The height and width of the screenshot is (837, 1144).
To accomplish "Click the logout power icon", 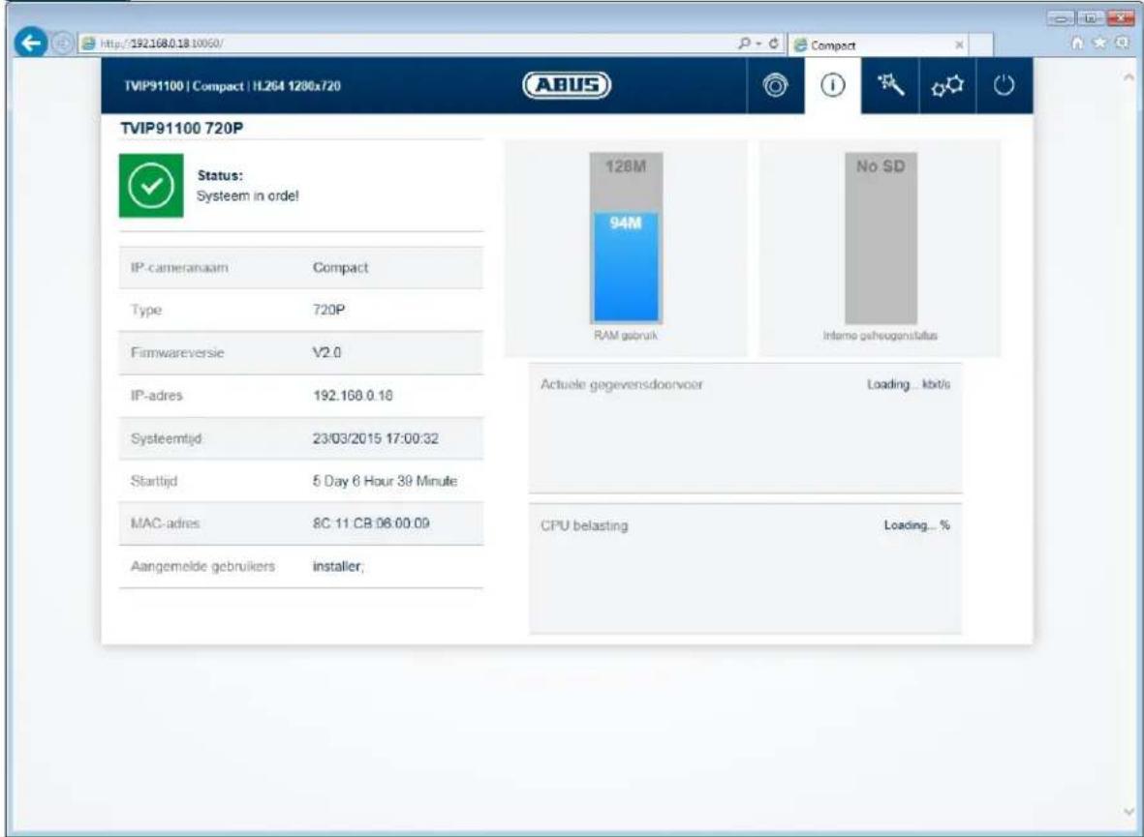I will pyautogui.click(x=1005, y=86).
